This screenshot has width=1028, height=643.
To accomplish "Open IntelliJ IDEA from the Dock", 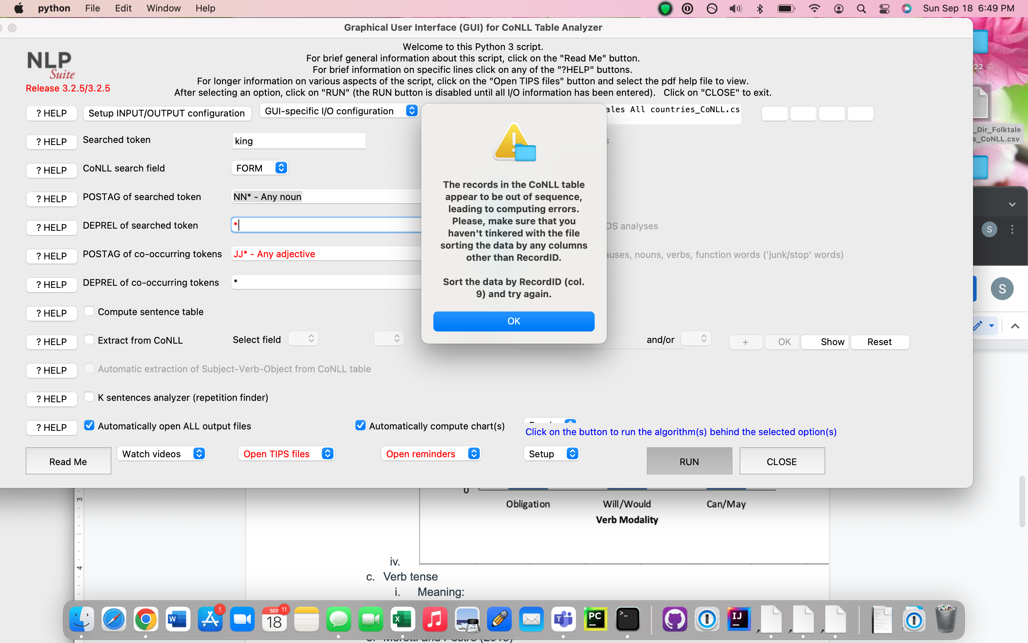I will click(x=739, y=619).
